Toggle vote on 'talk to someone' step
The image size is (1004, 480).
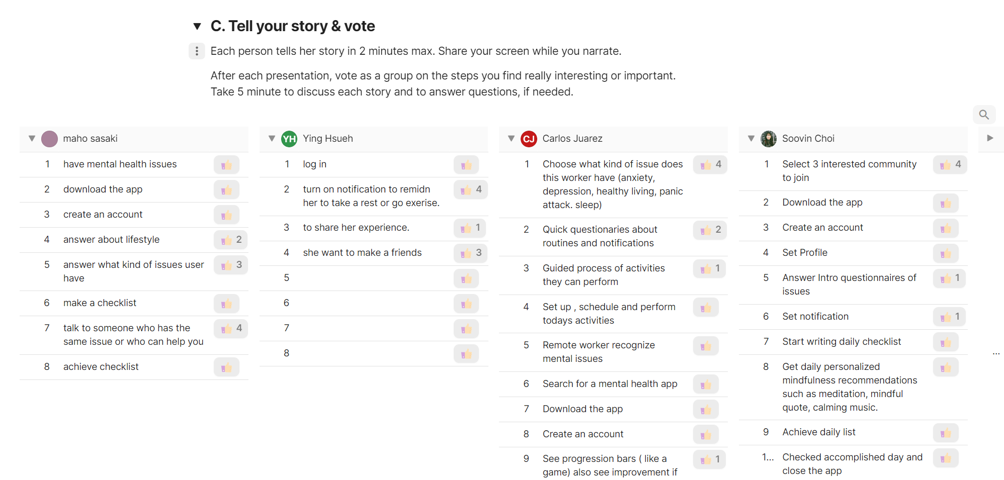tap(231, 329)
